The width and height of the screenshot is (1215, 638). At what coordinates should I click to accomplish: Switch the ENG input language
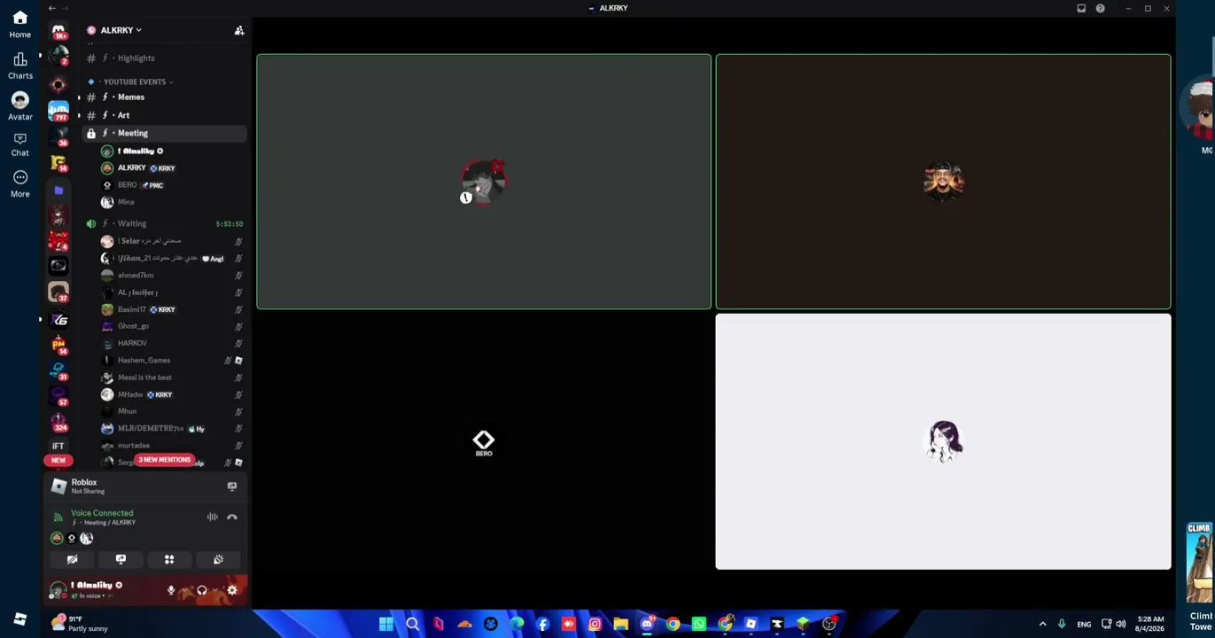[1084, 624]
